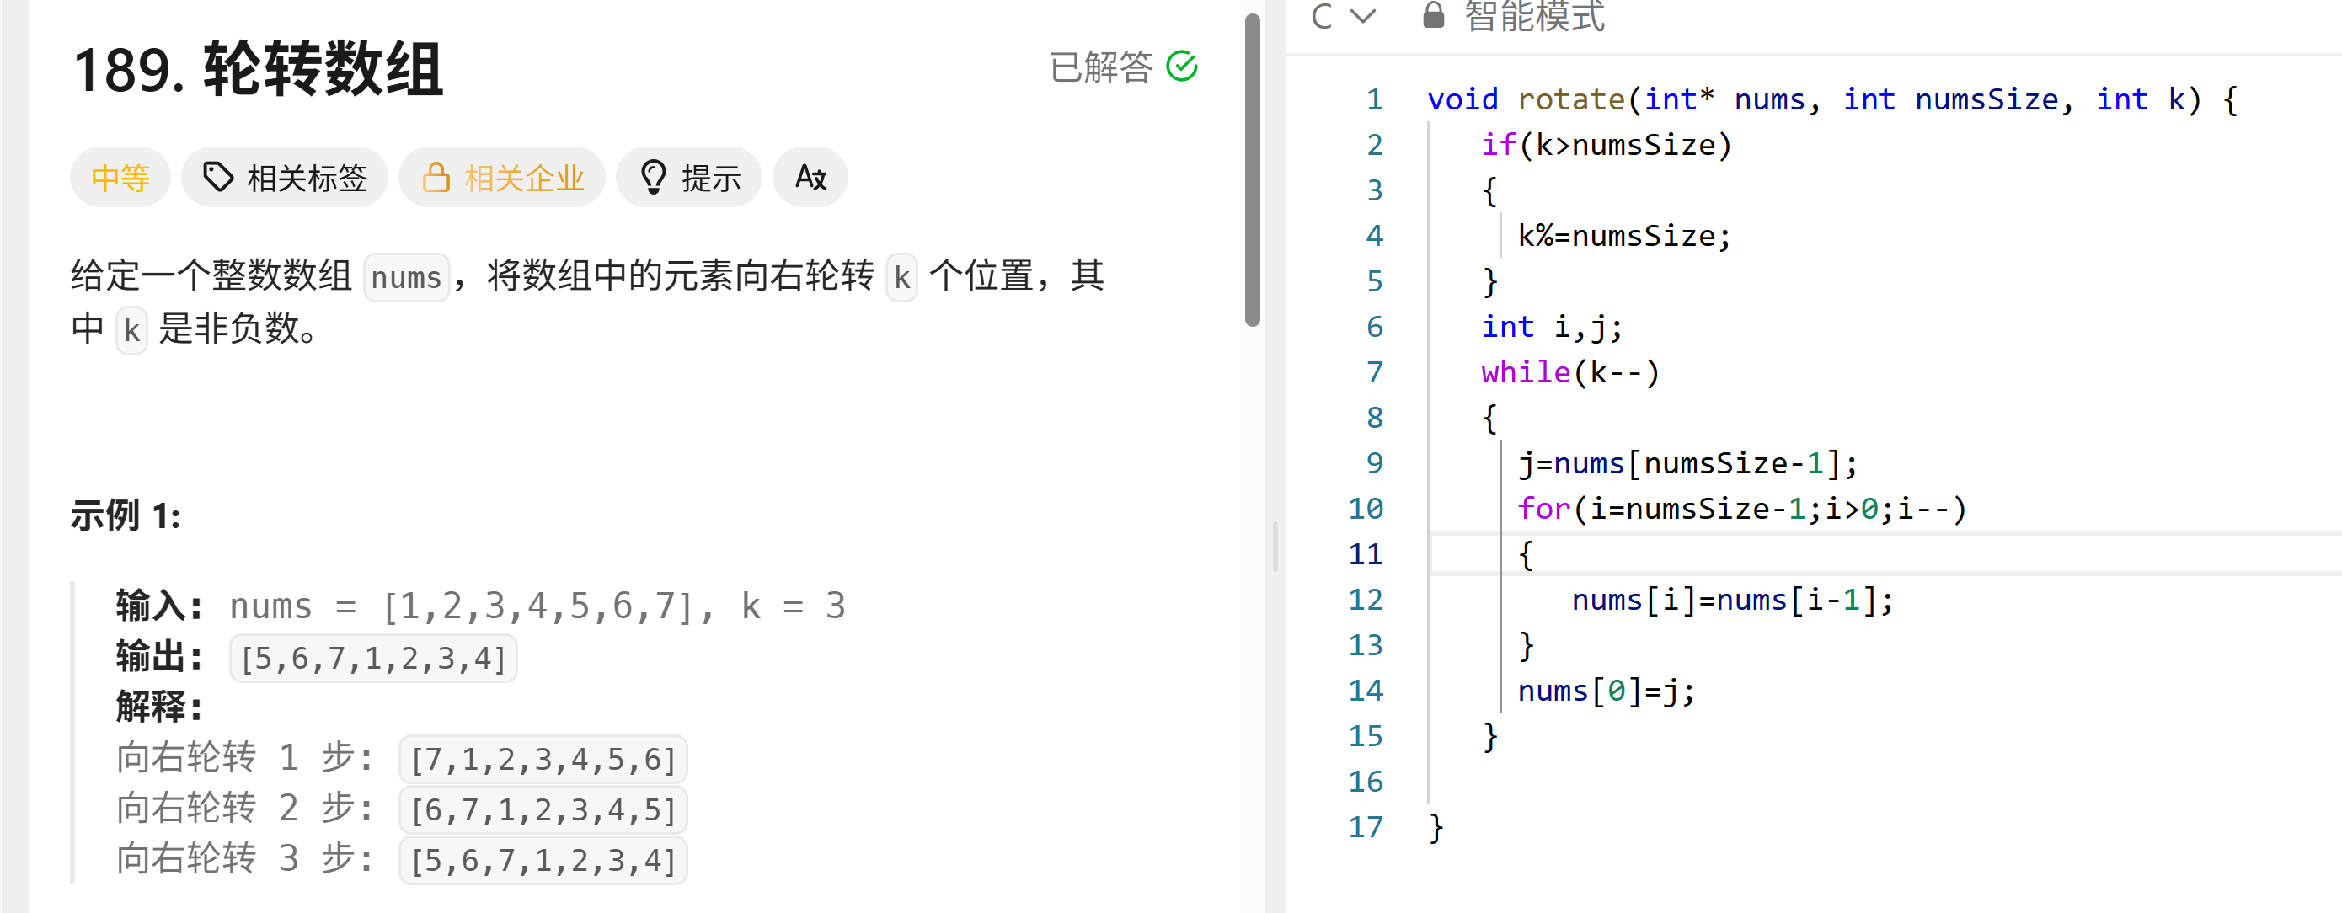The width and height of the screenshot is (2342, 913).
Task: Open the 相关标签 related tags button
Action: pos(307,178)
